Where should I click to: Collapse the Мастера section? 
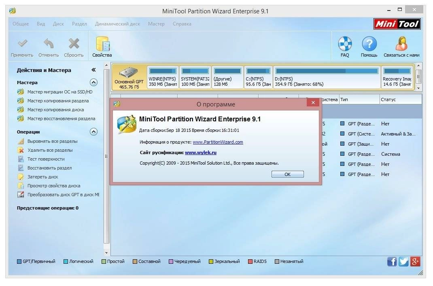pyautogui.click(x=93, y=82)
